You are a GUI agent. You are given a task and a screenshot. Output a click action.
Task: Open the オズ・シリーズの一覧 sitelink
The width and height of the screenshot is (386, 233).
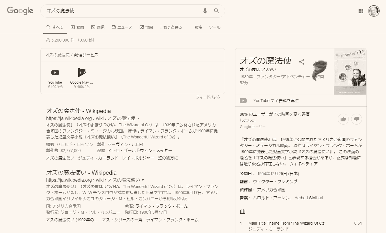tap(122, 219)
